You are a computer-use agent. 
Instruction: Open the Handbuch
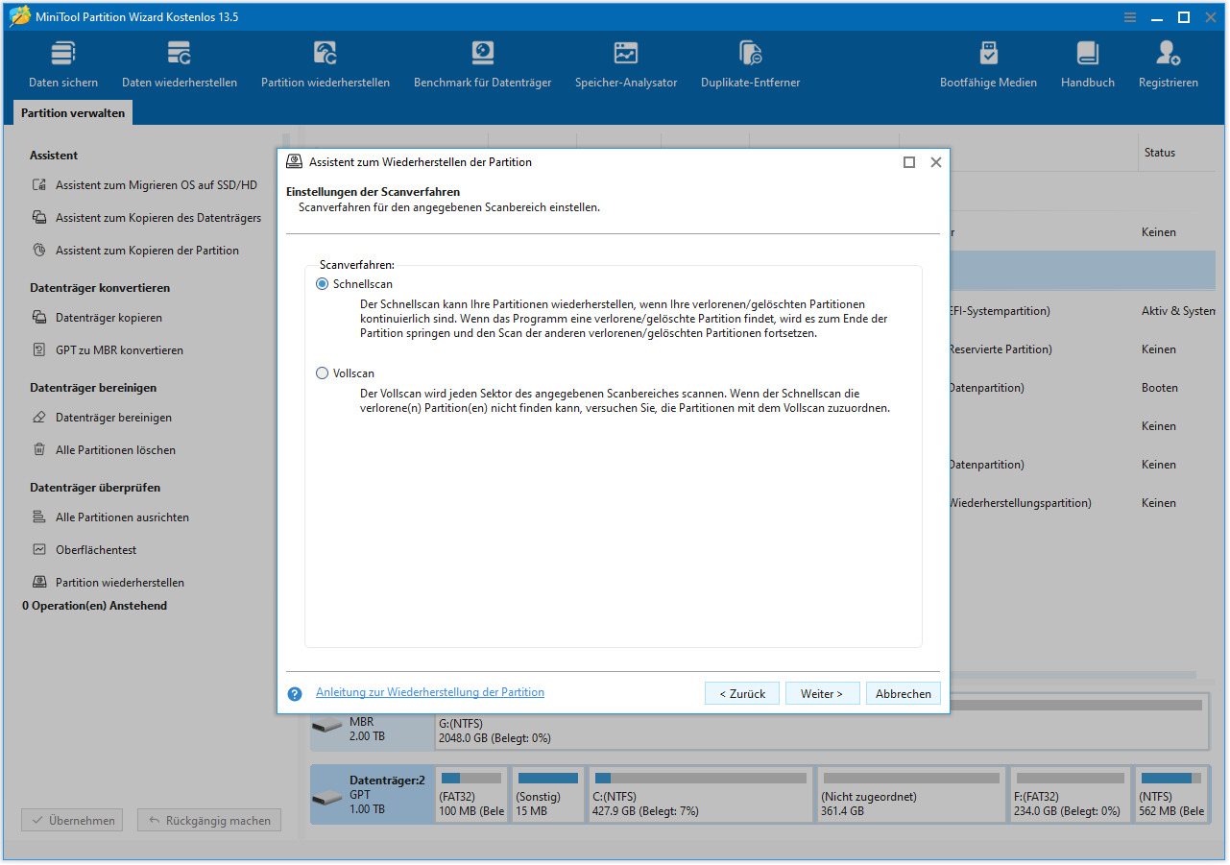[x=1087, y=63]
